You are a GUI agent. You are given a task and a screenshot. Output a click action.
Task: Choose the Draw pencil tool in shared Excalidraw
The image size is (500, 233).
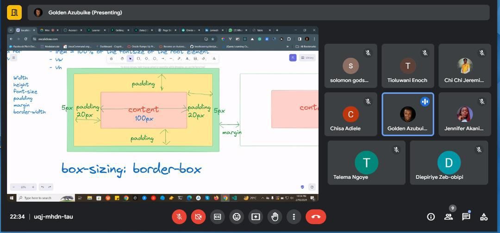point(179,59)
